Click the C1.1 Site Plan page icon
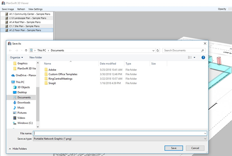This screenshot has height=156, width=232. click(x=7, y=26)
